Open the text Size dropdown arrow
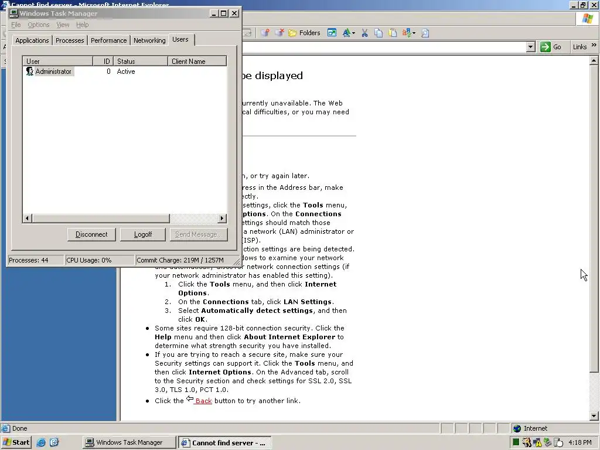This screenshot has height=450, width=600. (x=353, y=33)
